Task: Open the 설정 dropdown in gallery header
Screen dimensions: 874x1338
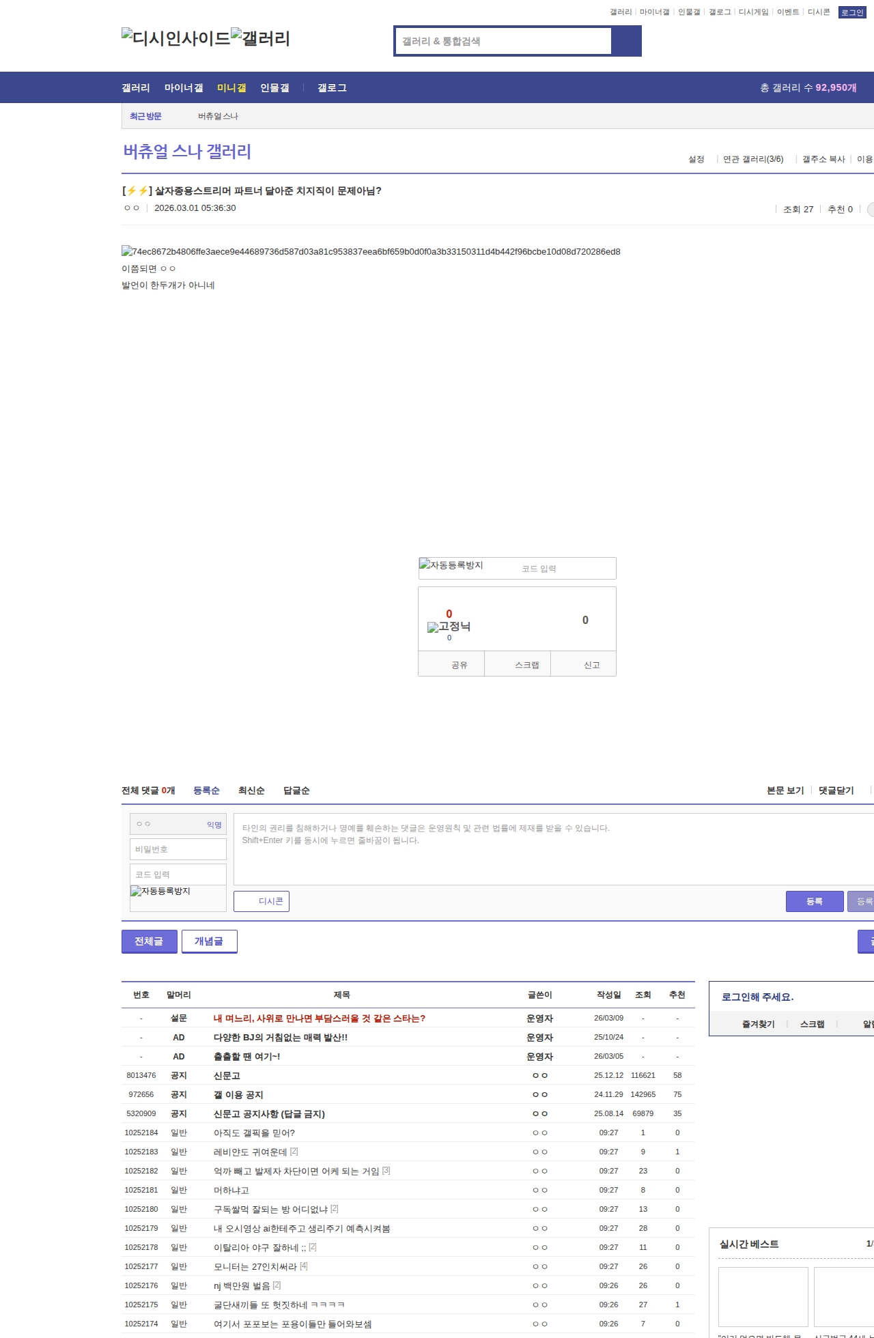Action: click(696, 159)
